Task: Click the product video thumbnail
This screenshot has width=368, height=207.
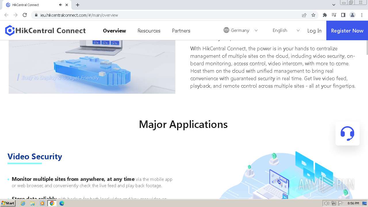Action: 92,67
